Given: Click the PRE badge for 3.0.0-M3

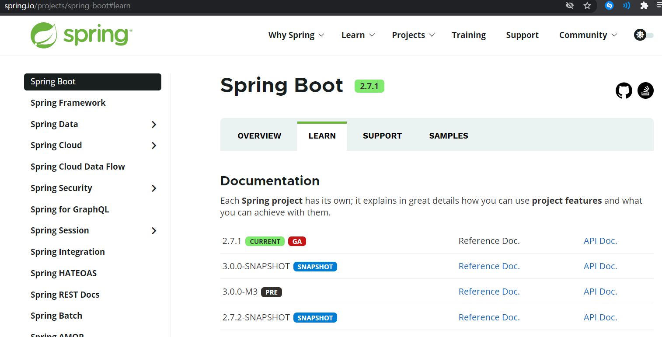Looking at the screenshot, I should coord(272,292).
